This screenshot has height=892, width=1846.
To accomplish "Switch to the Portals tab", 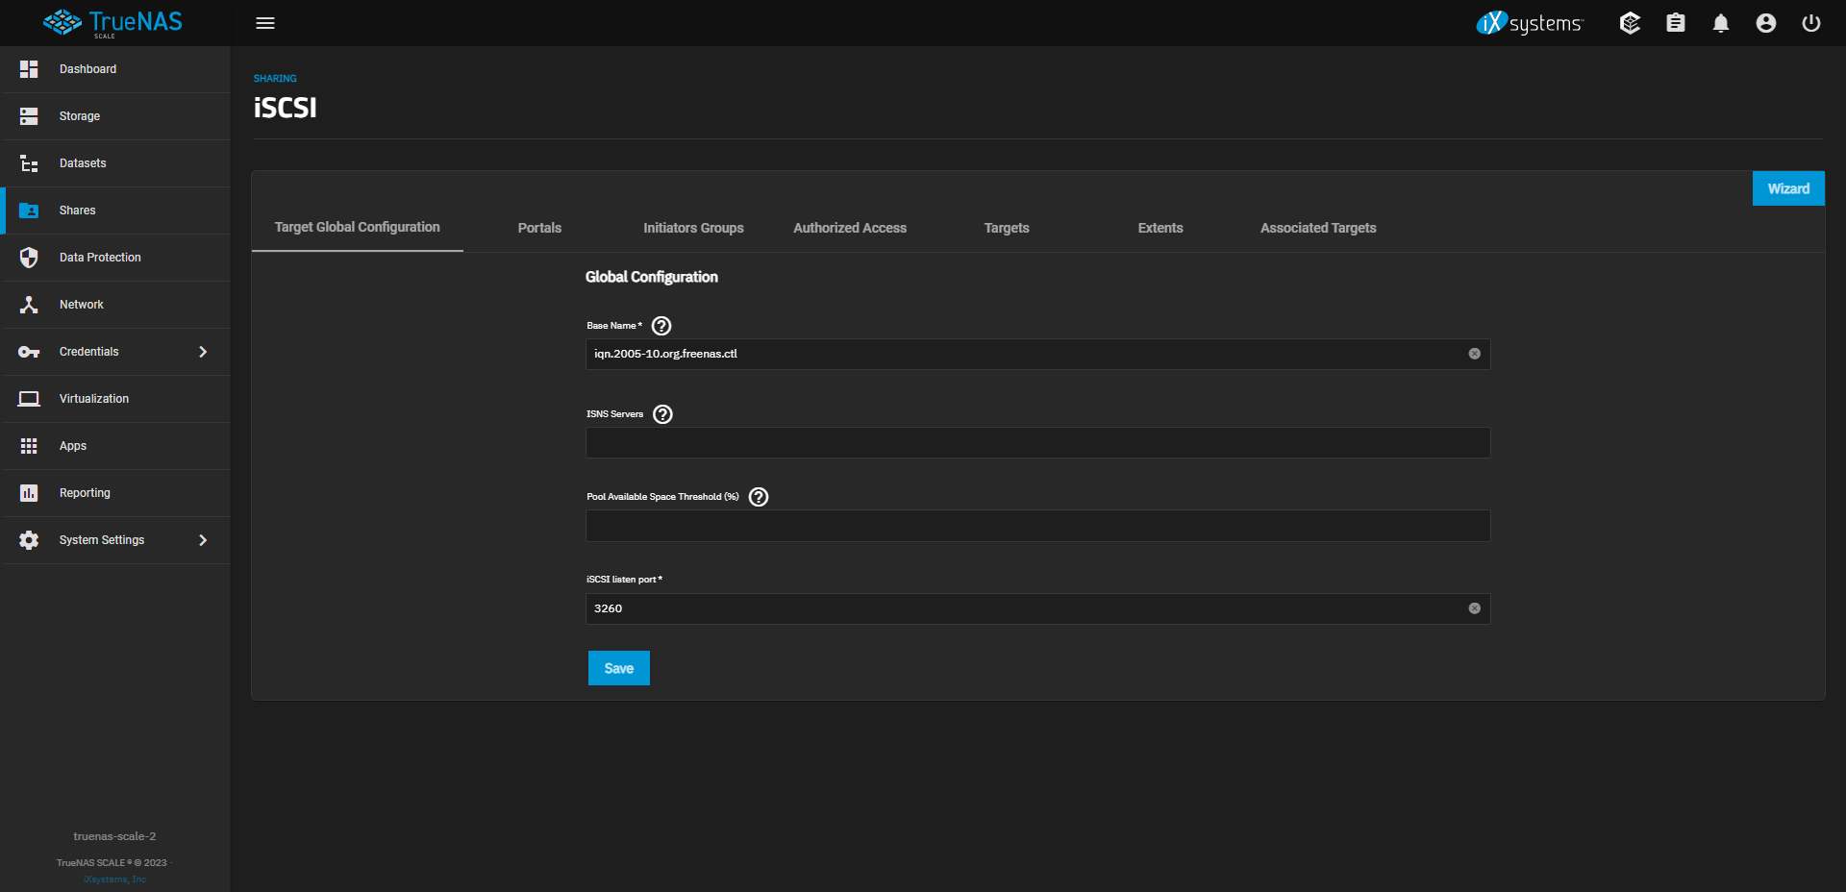I will pos(539,228).
